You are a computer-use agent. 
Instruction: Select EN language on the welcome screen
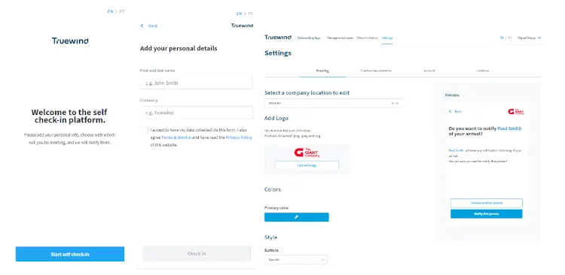(x=110, y=11)
